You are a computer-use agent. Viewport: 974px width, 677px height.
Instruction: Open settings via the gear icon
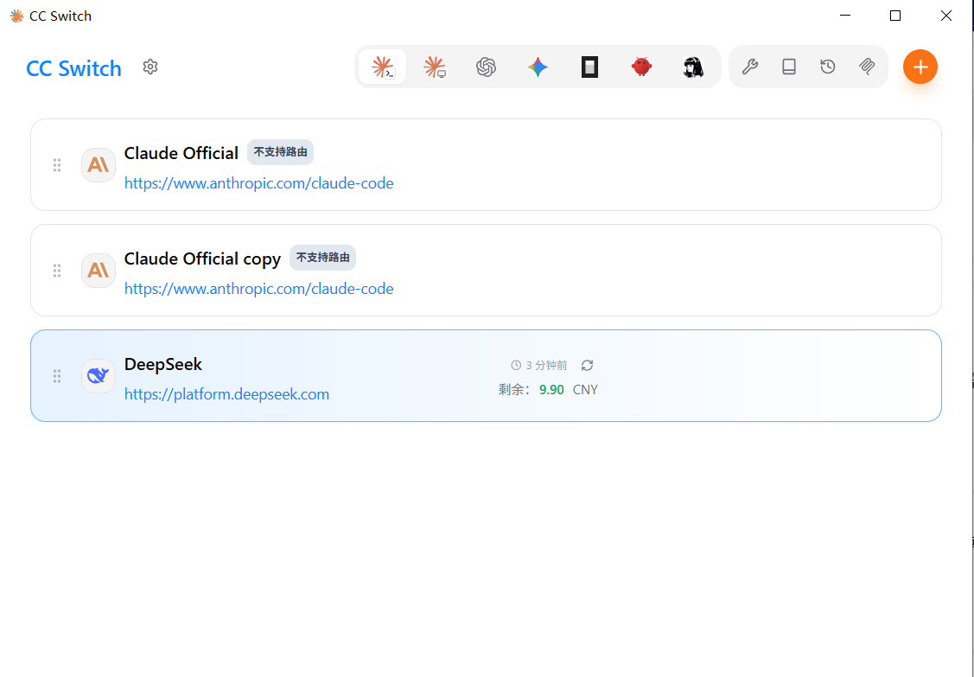click(x=150, y=67)
